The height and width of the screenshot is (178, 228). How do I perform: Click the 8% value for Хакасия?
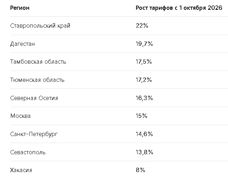140,170
